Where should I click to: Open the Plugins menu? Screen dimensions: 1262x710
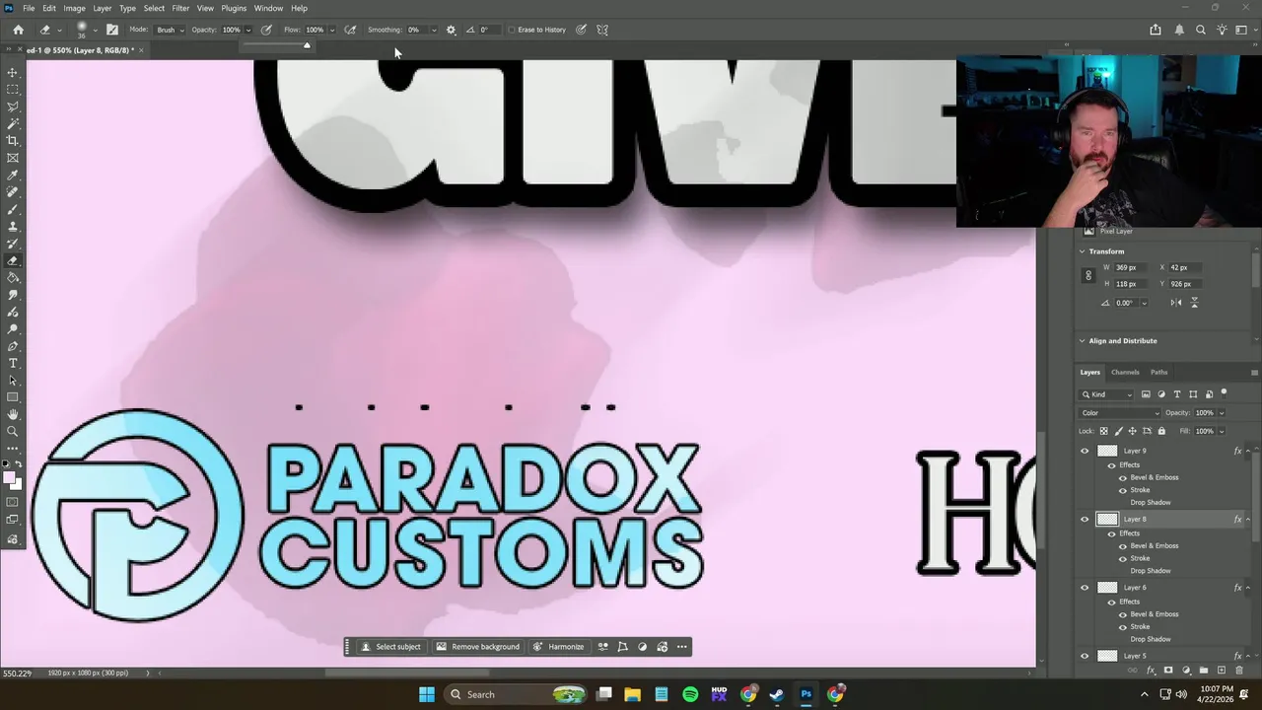point(234,8)
